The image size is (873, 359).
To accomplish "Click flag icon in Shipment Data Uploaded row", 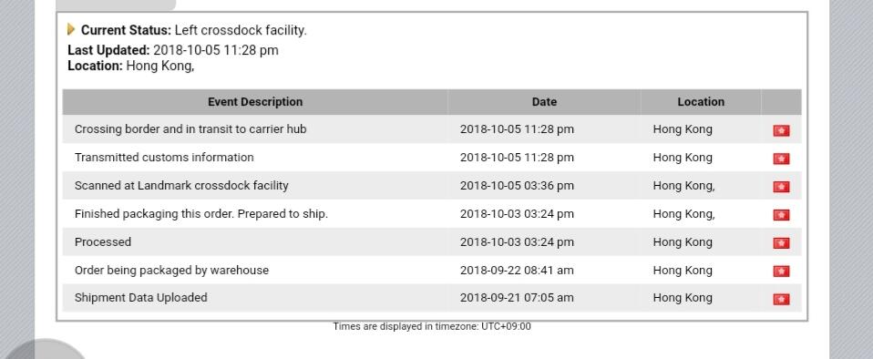I will pyautogui.click(x=781, y=299).
